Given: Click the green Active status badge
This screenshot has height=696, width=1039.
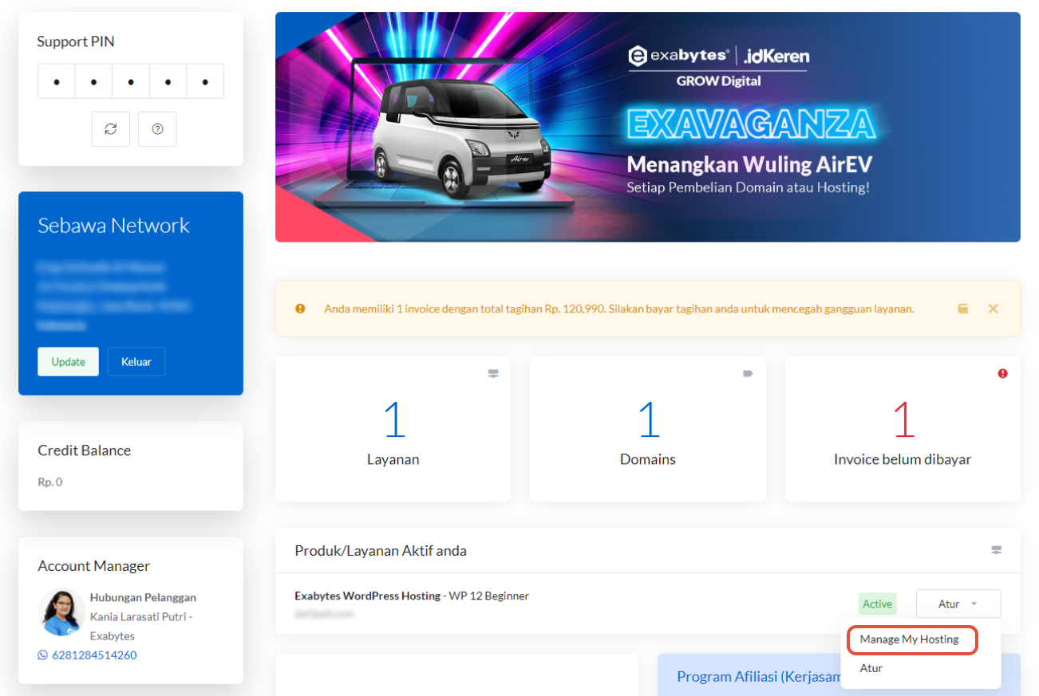Looking at the screenshot, I should click(877, 604).
